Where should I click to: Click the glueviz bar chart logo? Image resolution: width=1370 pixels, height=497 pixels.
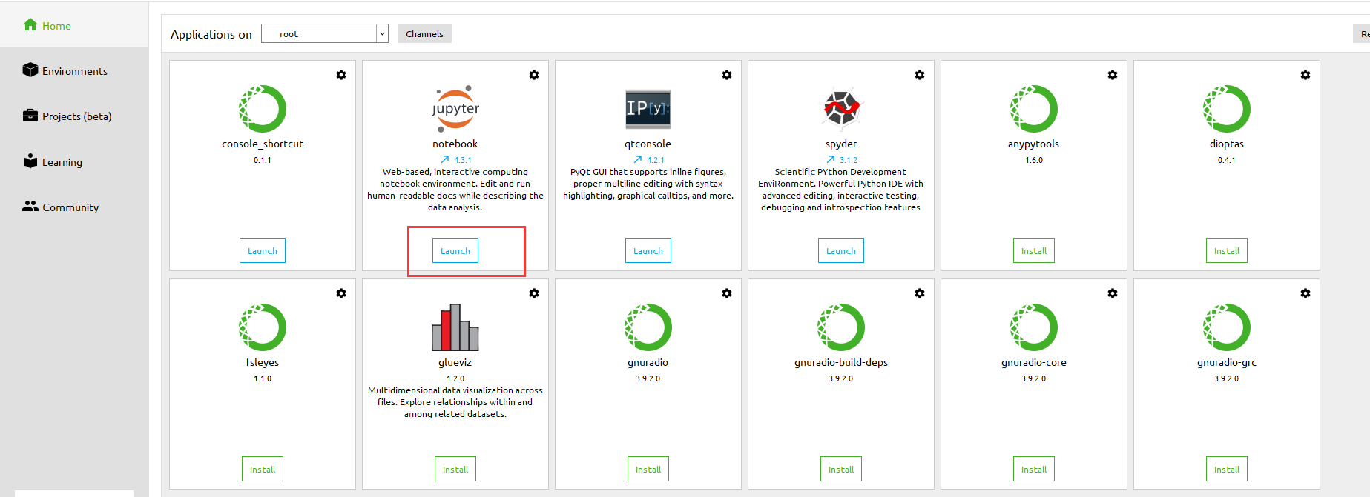(x=455, y=327)
